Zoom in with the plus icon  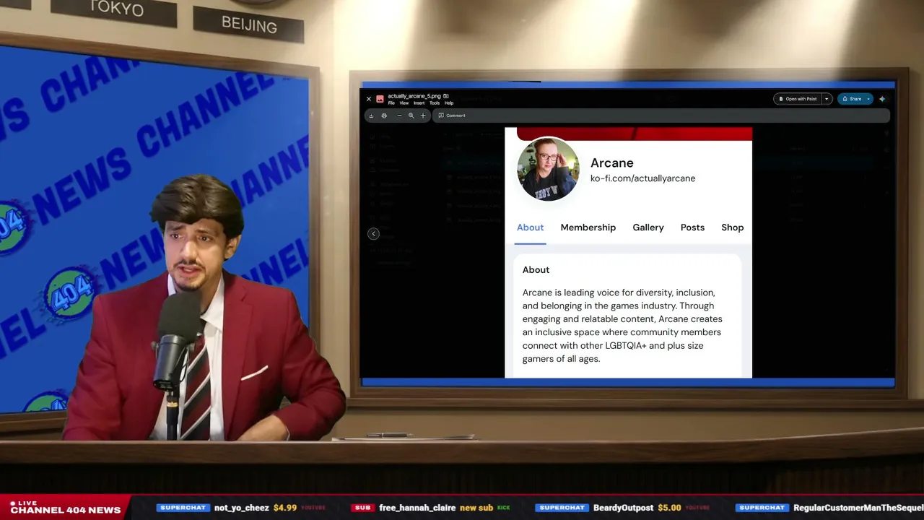pyautogui.click(x=423, y=116)
